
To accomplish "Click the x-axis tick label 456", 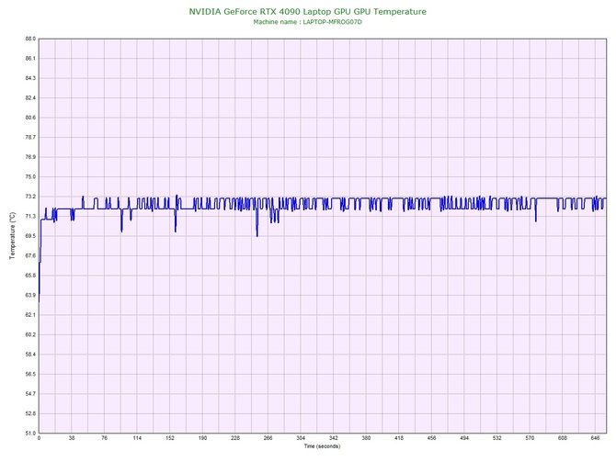I will (x=431, y=438).
